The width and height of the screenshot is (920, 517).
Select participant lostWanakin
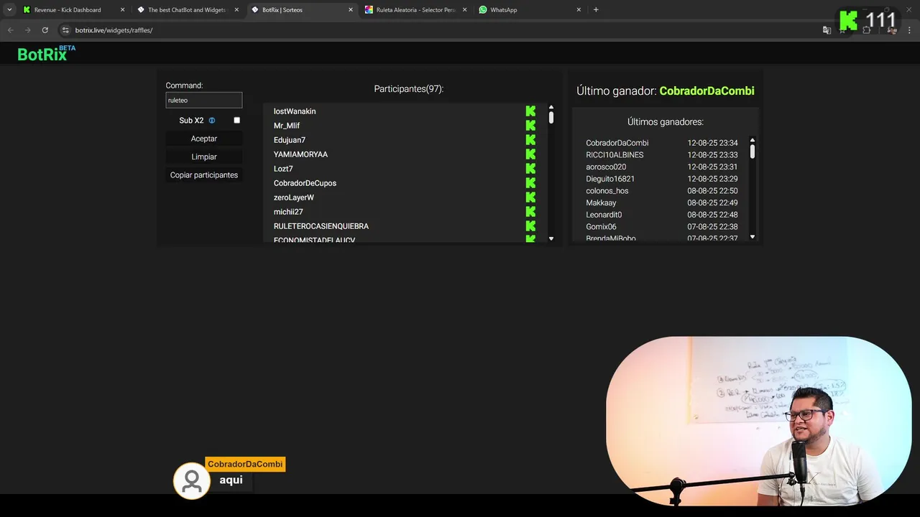point(295,111)
